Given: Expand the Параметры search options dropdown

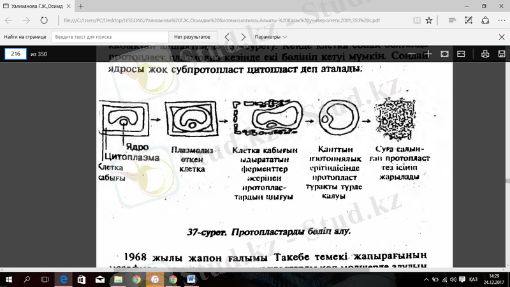Looking at the screenshot, I should click(x=270, y=37).
